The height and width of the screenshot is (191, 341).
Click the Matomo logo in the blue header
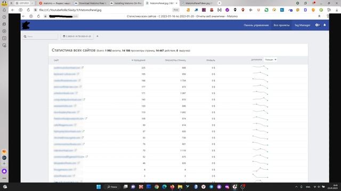point(26,25)
